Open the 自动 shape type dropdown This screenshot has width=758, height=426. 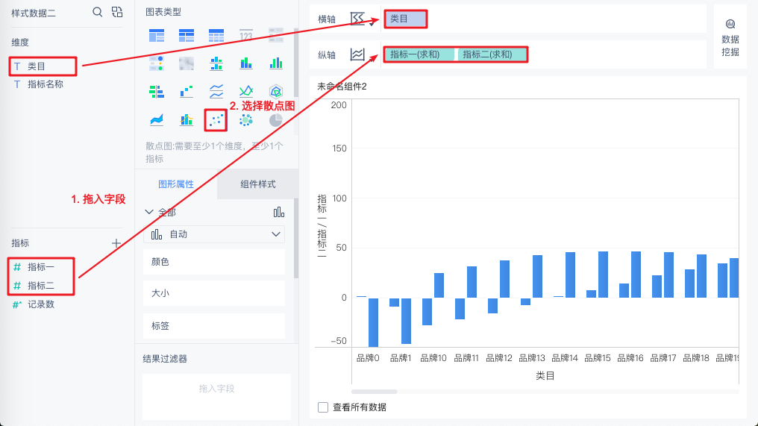[x=214, y=234]
